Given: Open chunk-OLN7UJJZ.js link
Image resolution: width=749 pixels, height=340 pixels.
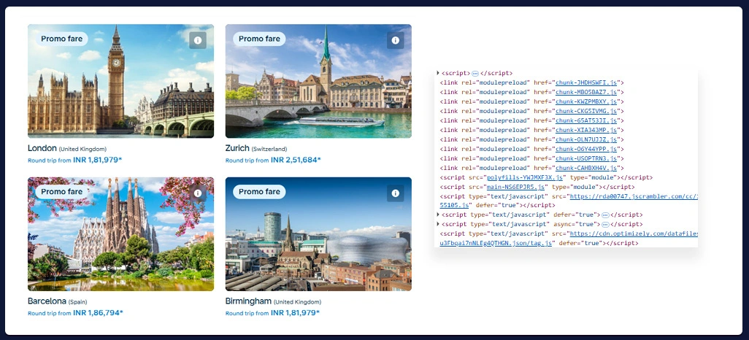Looking at the screenshot, I should [586, 139].
